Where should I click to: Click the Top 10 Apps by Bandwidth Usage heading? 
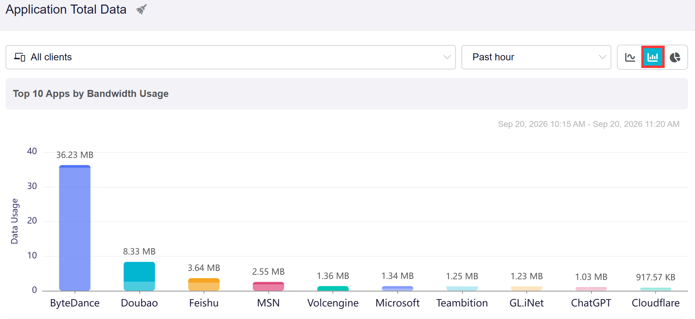91,94
